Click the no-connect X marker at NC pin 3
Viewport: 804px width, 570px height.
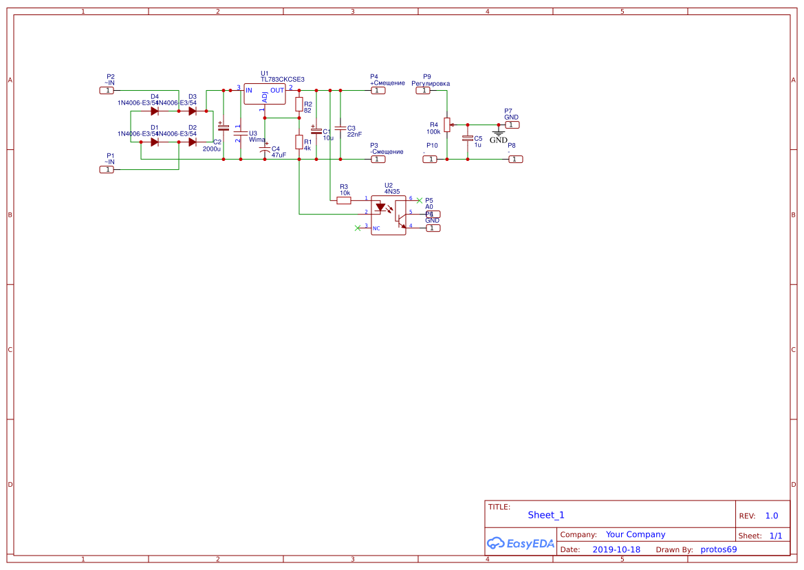click(x=357, y=228)
